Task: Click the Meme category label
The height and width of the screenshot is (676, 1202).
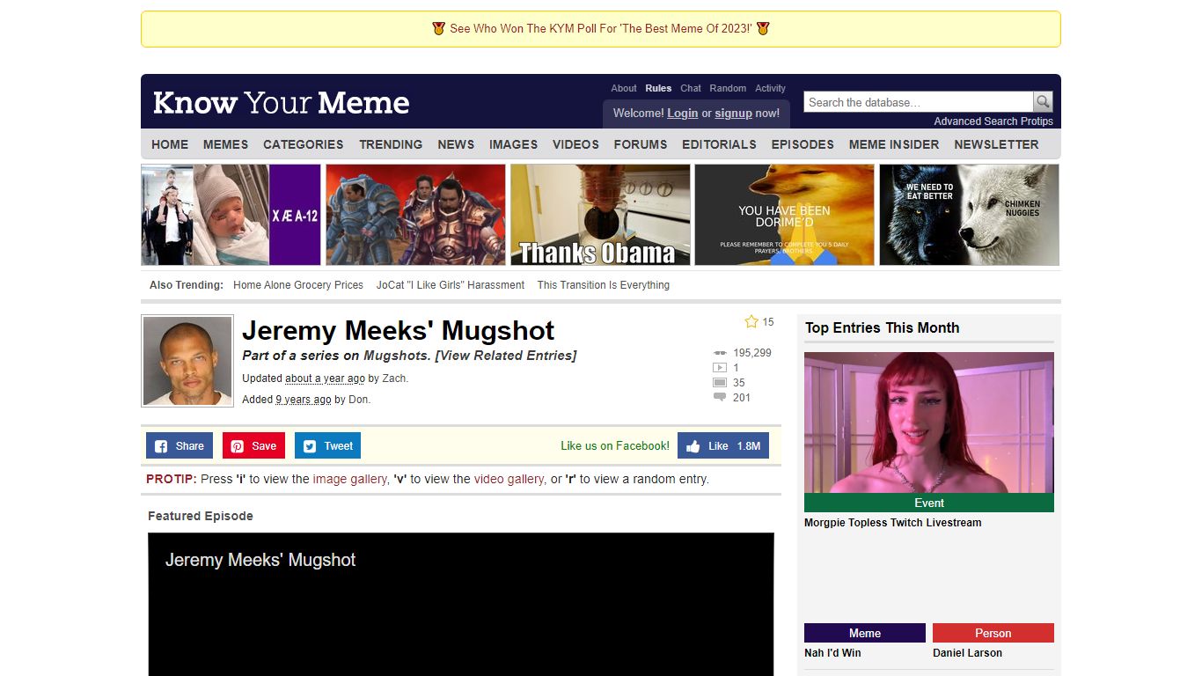Action: point(865,633)
